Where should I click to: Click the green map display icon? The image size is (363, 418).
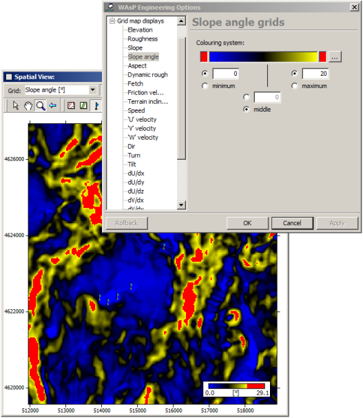[83, 105]
